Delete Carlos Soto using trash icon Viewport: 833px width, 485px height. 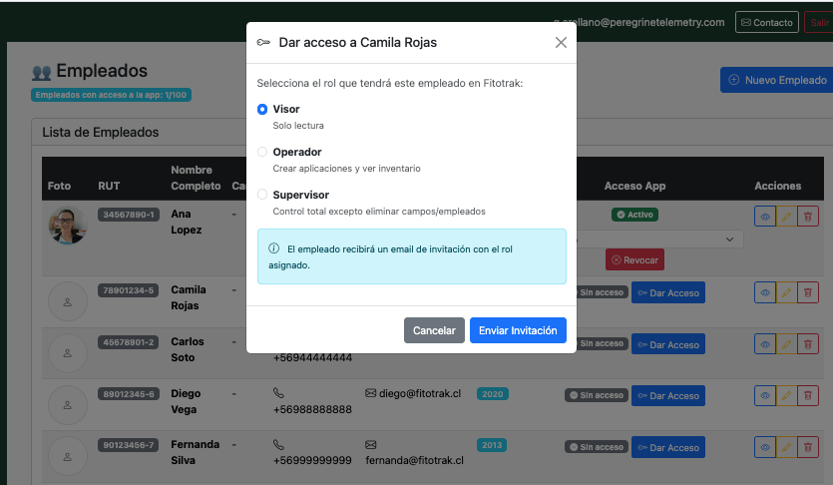(807, 344)
